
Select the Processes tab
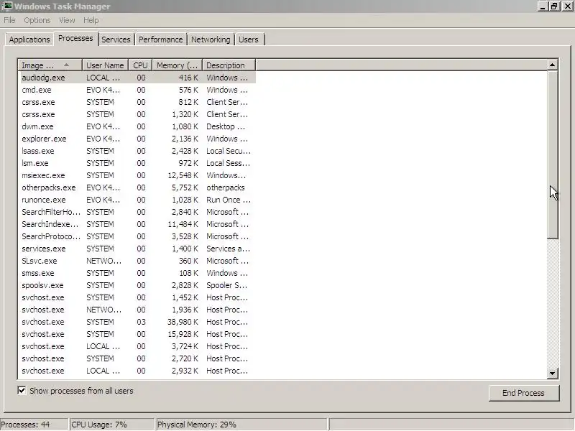tap(75, 39)
